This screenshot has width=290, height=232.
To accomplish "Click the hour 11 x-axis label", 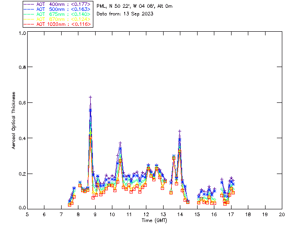I will pyautogui.click(x=129, y=214).
